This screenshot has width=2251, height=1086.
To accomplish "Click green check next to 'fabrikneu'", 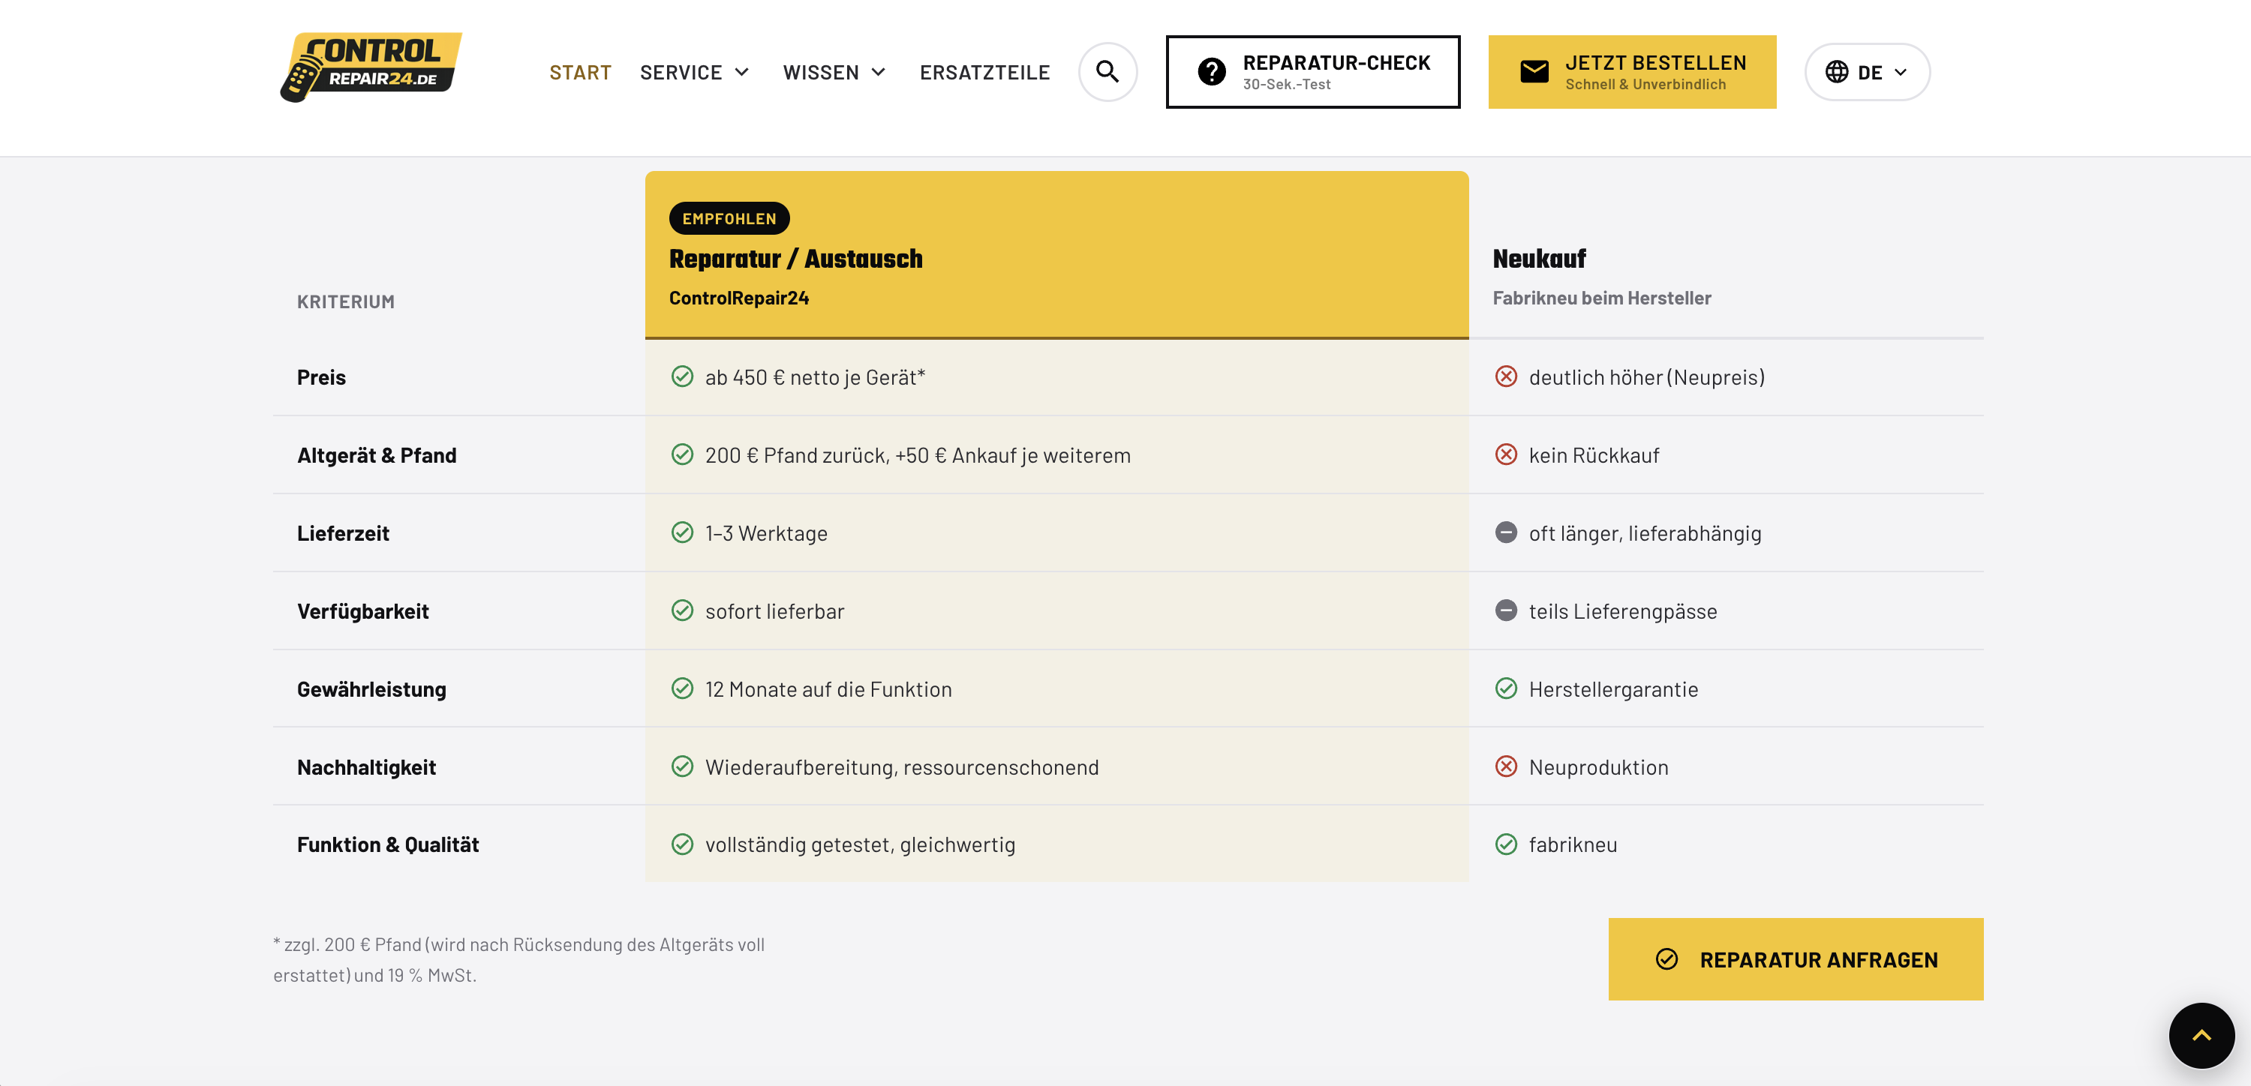I will click(1506, 844).
